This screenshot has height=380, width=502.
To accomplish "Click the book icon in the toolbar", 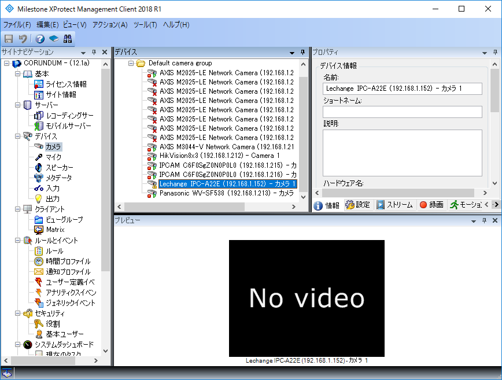I will pos(54,39).
